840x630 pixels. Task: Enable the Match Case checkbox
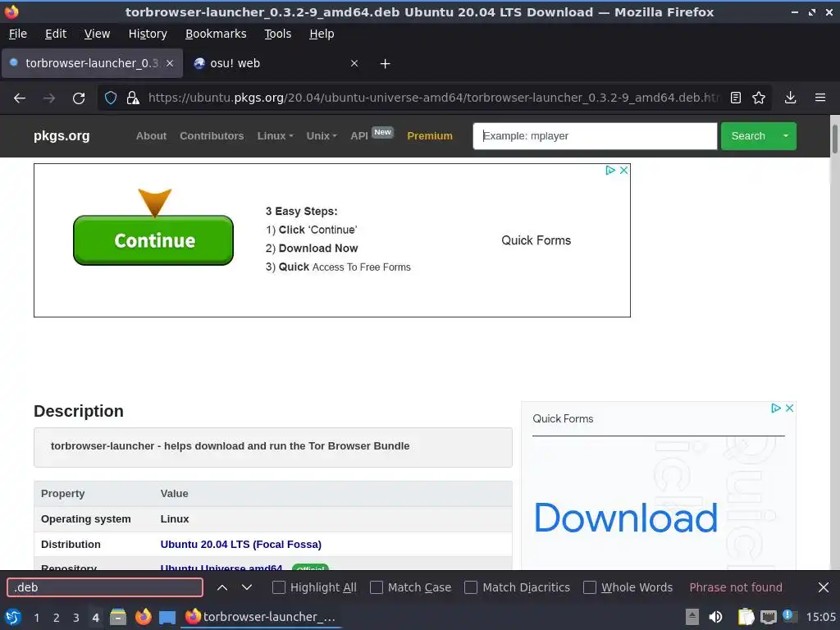coord(377,587)
